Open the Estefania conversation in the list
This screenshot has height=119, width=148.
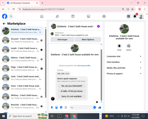(x=22, y=31)
